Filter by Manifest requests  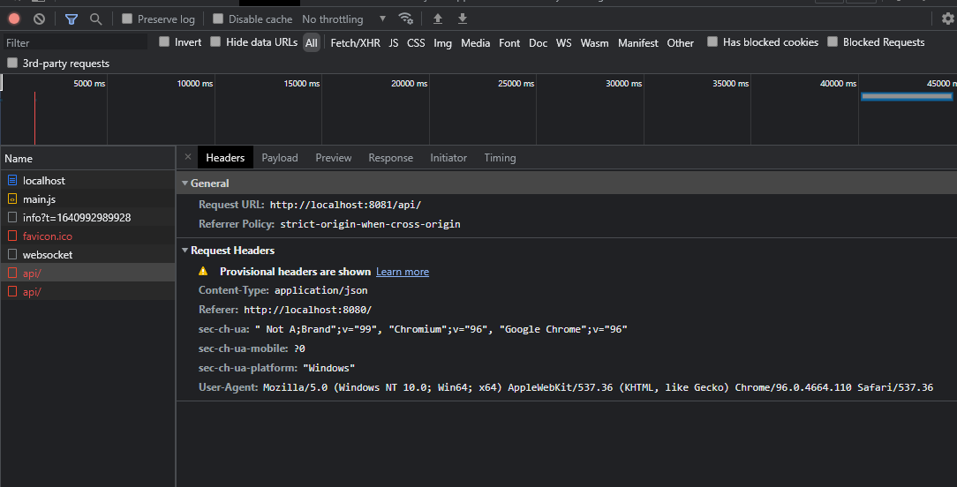coord(637,42)
